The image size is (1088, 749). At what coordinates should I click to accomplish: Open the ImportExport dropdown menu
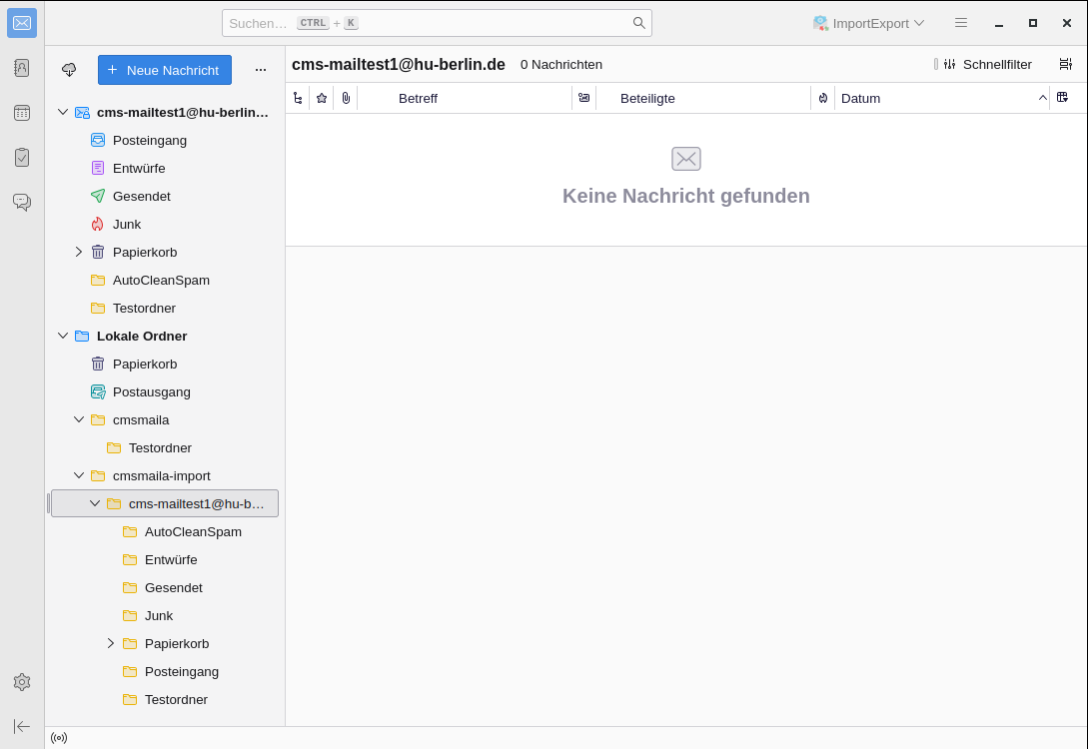869,23
